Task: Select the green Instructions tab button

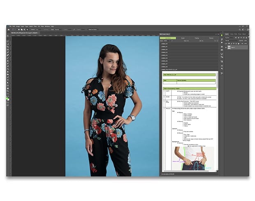Action: (x=168, y=38)
